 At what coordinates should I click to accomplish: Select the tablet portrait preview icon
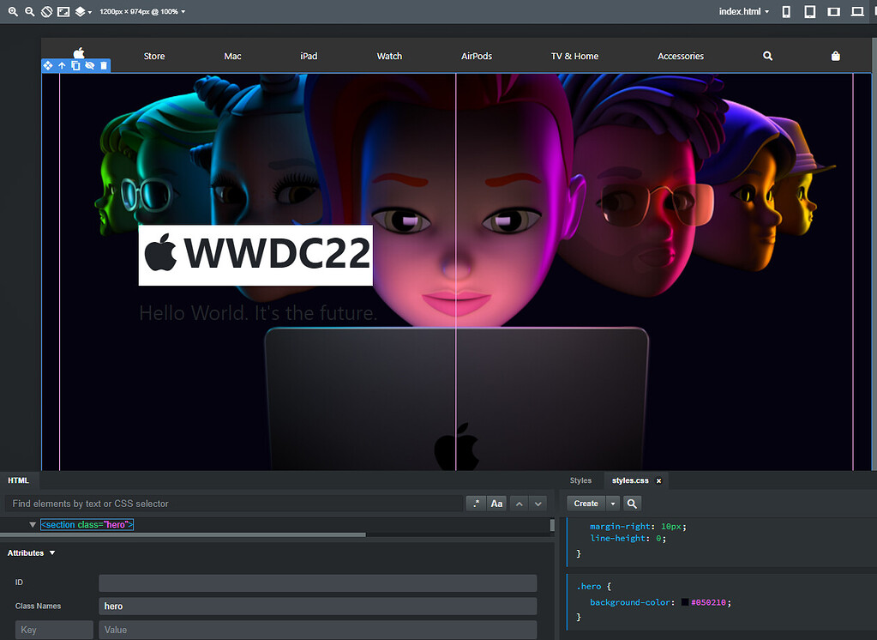809,12
